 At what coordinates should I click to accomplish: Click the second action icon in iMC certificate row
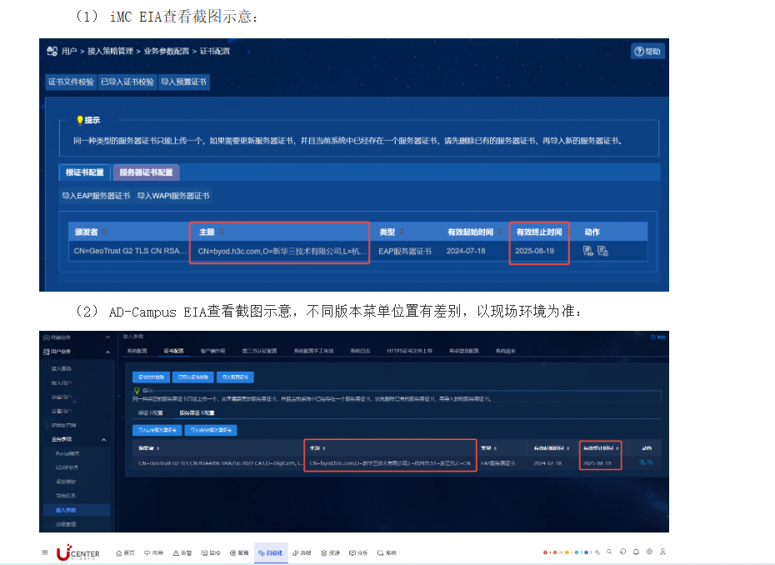tap(602, 251)
